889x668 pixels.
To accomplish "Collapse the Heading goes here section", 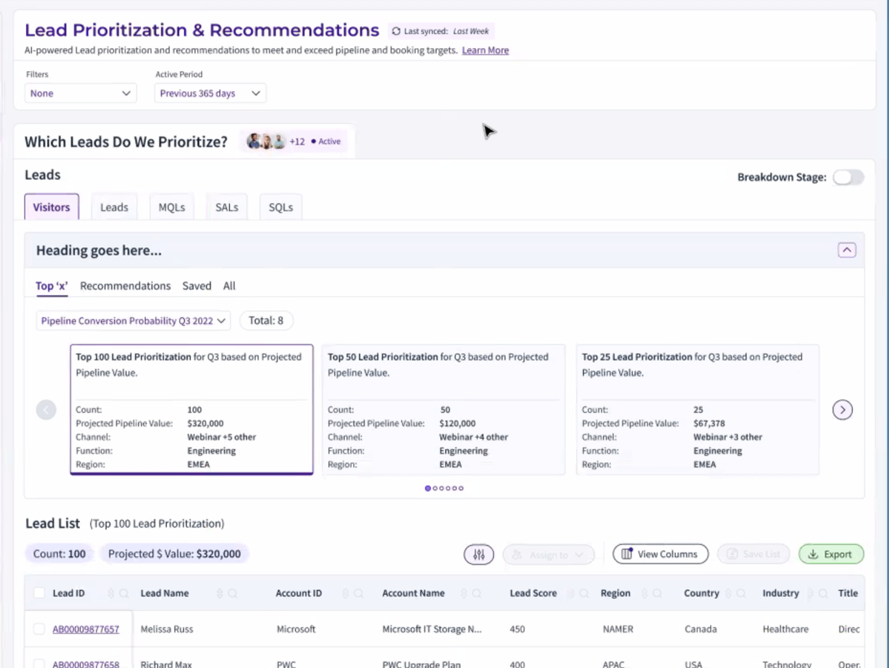I will 846,250.
